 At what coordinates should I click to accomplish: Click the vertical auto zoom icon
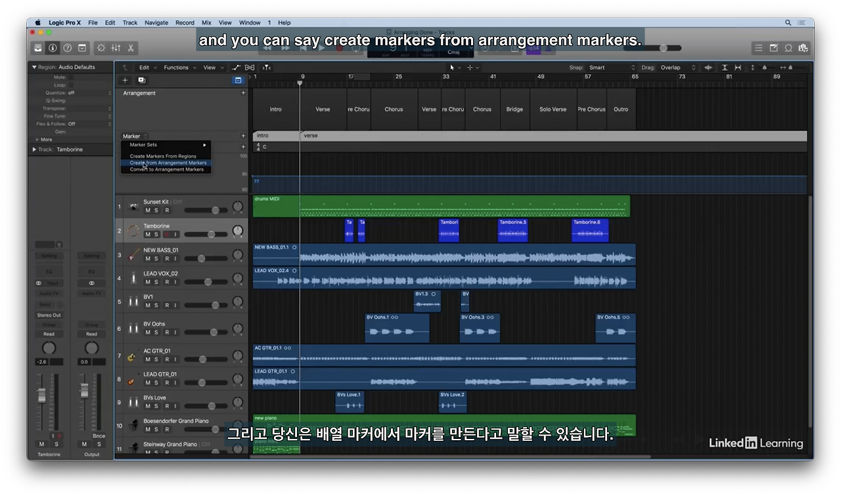725,68
